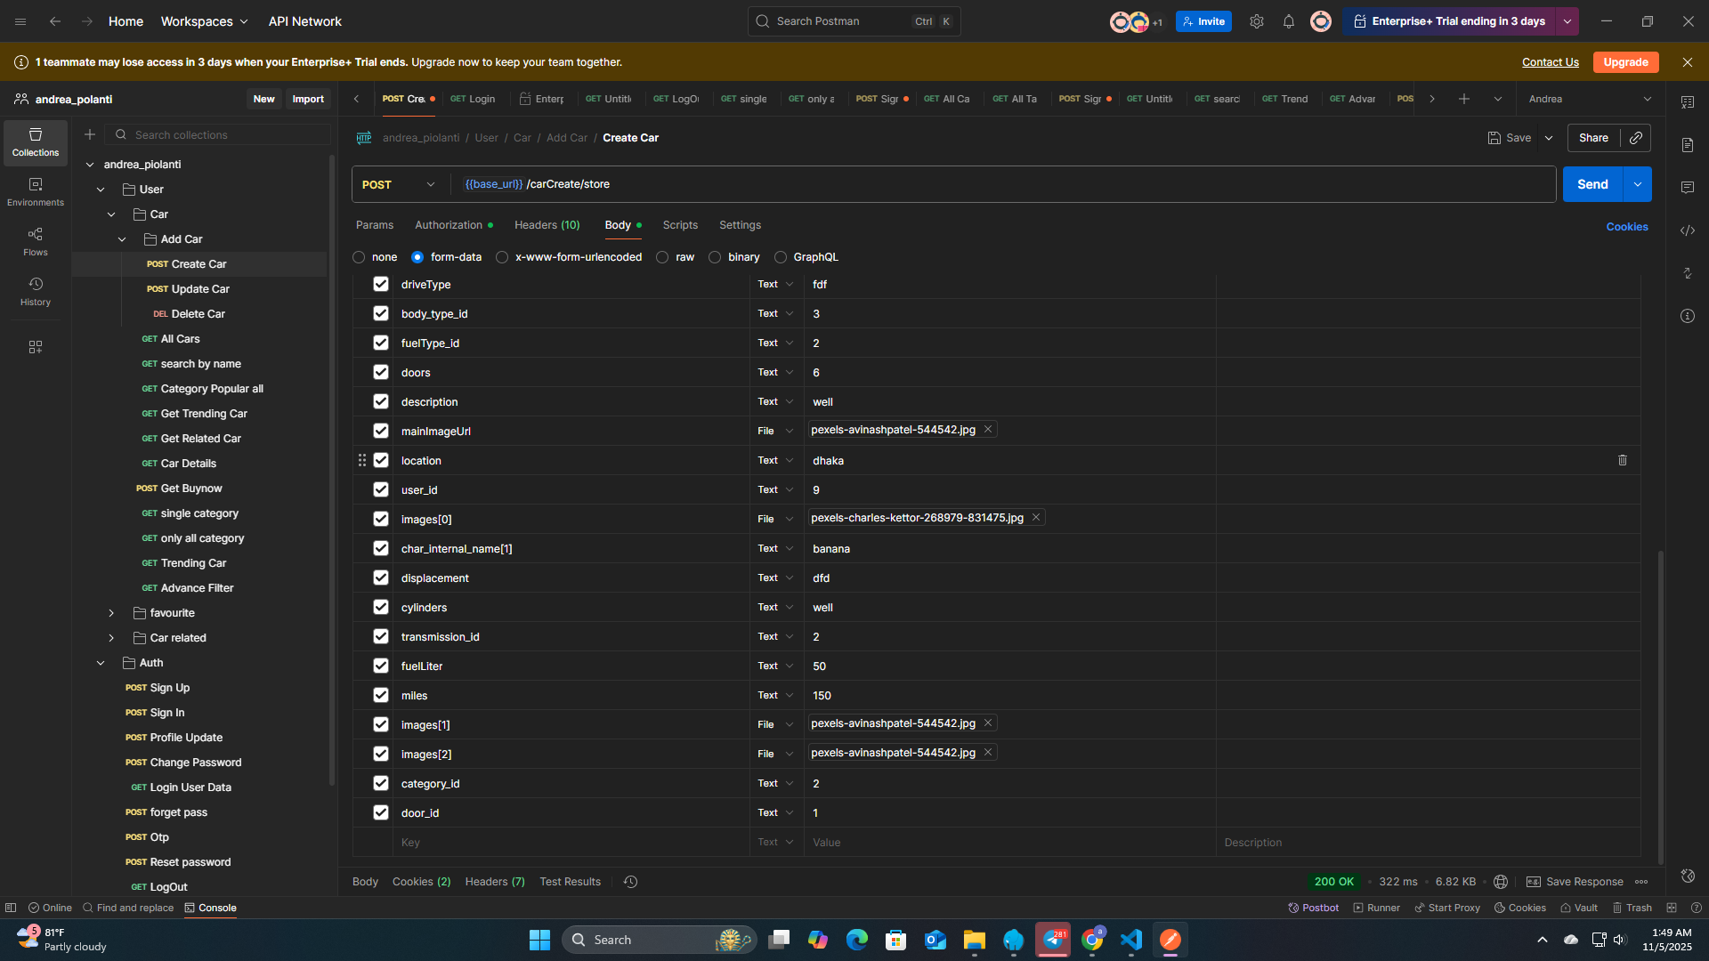Open Visual Studio Code from the taskbar
This screenshot has height=961, width=1709.
[x=1131, y=940]
